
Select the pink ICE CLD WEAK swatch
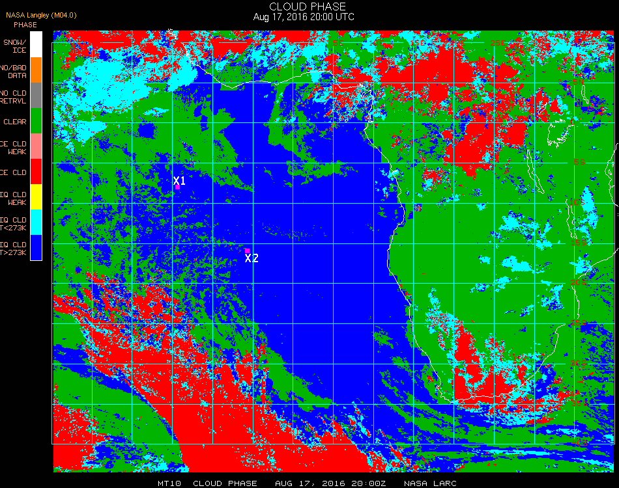(x=36, y=146)
